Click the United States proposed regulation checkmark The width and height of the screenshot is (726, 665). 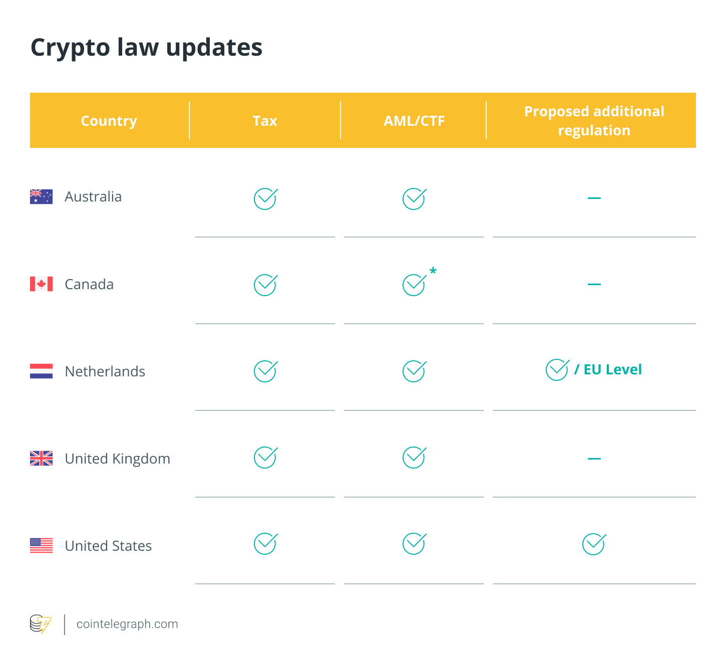click(x=594, y=544)
